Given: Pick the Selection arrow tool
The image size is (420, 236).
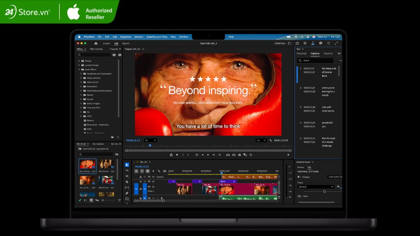Looking at the screenshot, I should click(127, 165).
